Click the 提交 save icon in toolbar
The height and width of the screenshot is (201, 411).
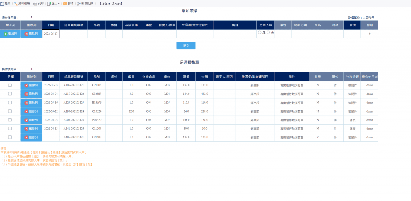(6, 4)
